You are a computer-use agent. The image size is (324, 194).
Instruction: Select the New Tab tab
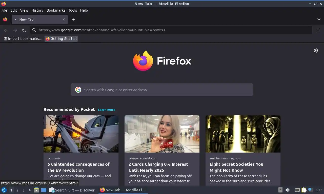pos(39,19)
